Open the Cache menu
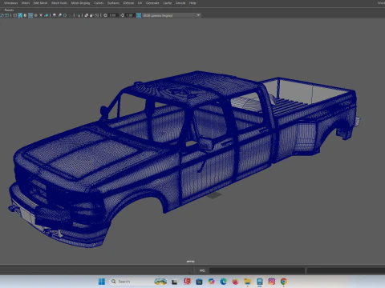 [x=168, y=3]
